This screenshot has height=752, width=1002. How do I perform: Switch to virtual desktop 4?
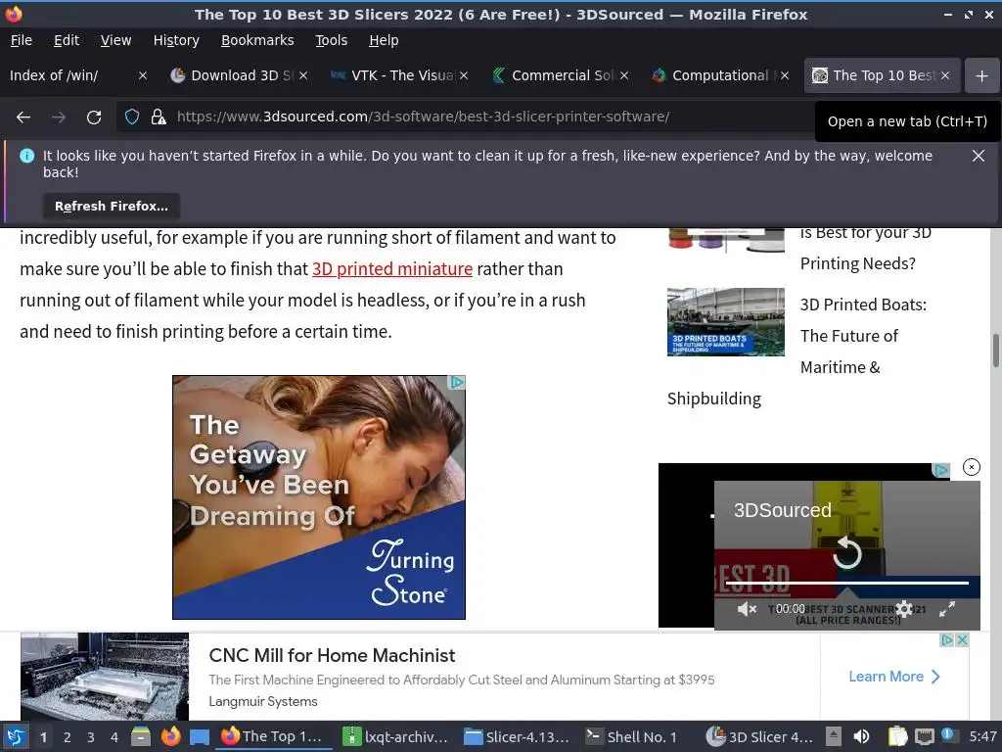click(114, 737)
